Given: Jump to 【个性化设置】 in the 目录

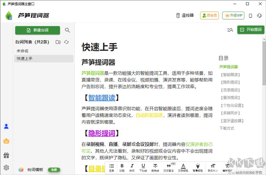Looking at the screenshot, I should coord(232,105).
